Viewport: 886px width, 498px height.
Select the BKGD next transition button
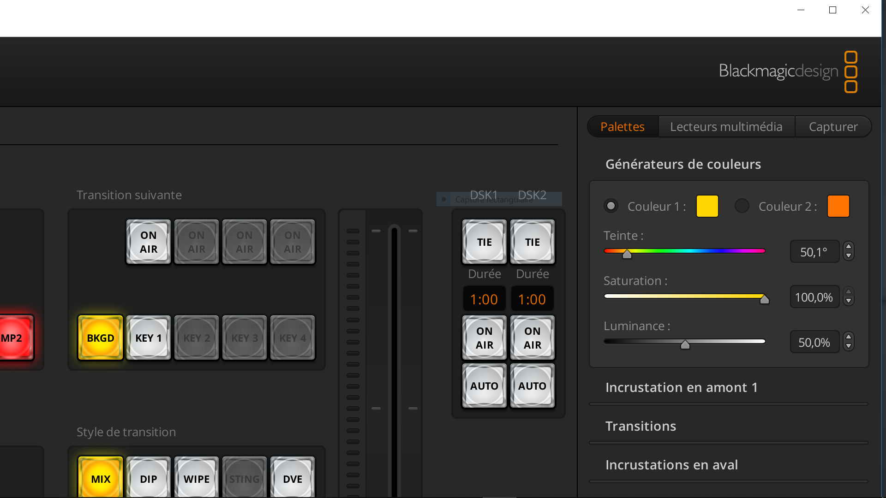(101, 338)
